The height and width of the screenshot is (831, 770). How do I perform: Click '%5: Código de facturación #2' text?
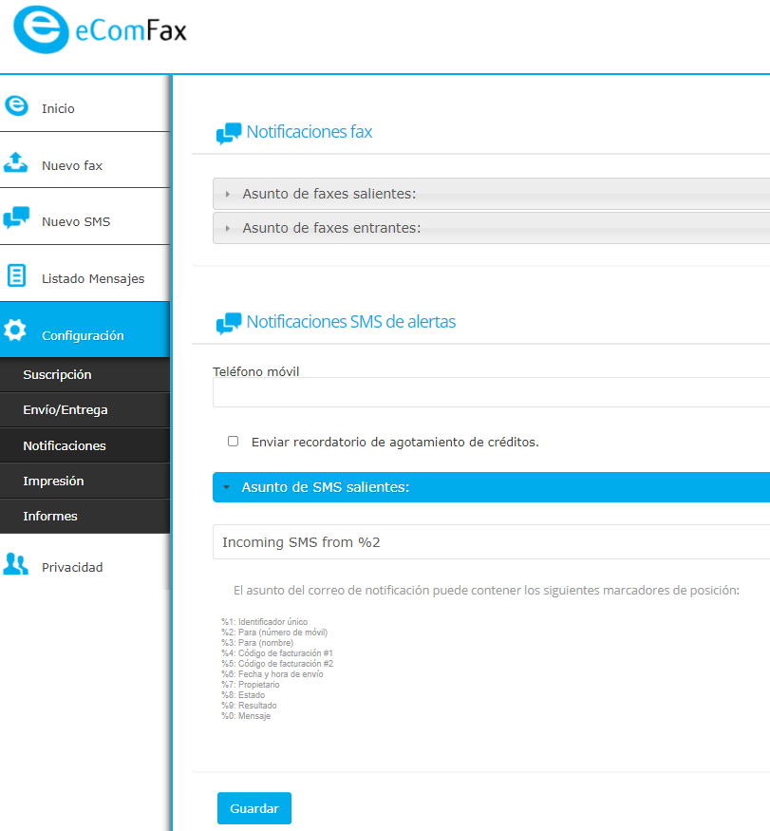pyautogui.click(x=277, y=664)
